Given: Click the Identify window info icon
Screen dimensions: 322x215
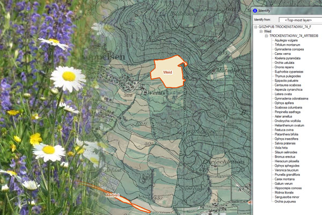Looking at the screenshot, I should coord(254,10).
